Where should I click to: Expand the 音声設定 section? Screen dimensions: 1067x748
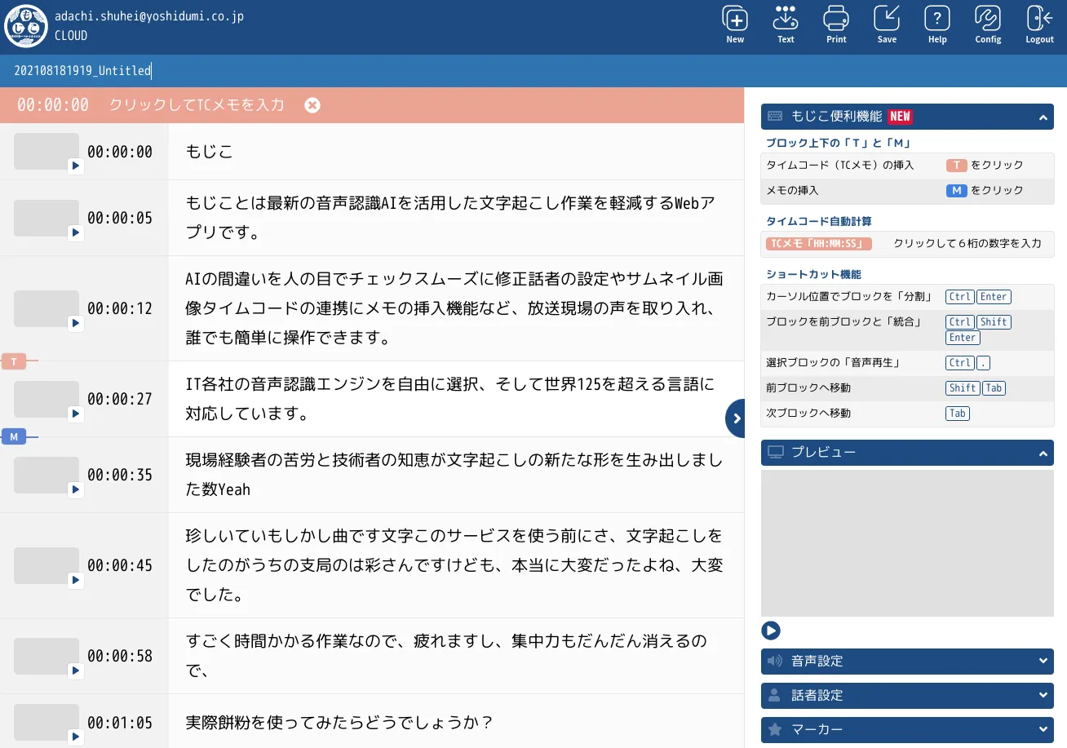[x=1043, y=661]
